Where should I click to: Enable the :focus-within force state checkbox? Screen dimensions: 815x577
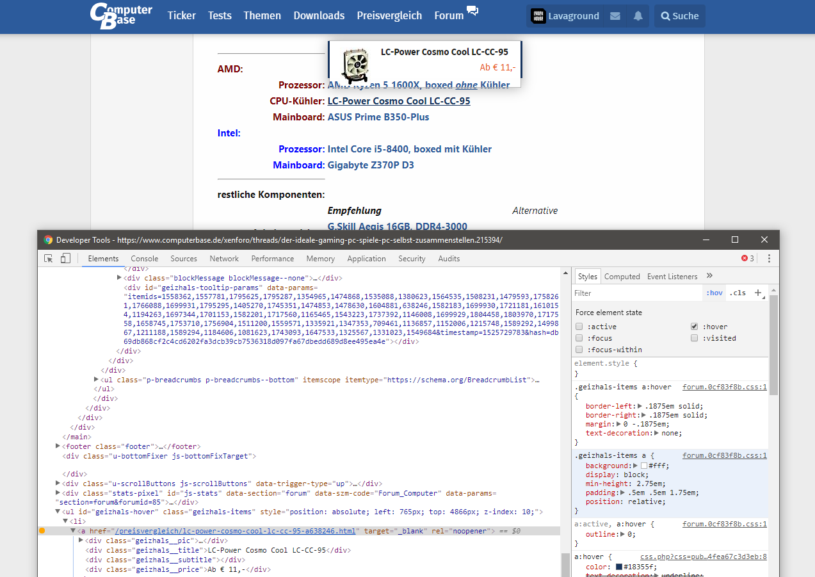coord(579,350)
